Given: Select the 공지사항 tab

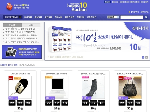Looking at the screenshot, I should (x=12, y=25).
